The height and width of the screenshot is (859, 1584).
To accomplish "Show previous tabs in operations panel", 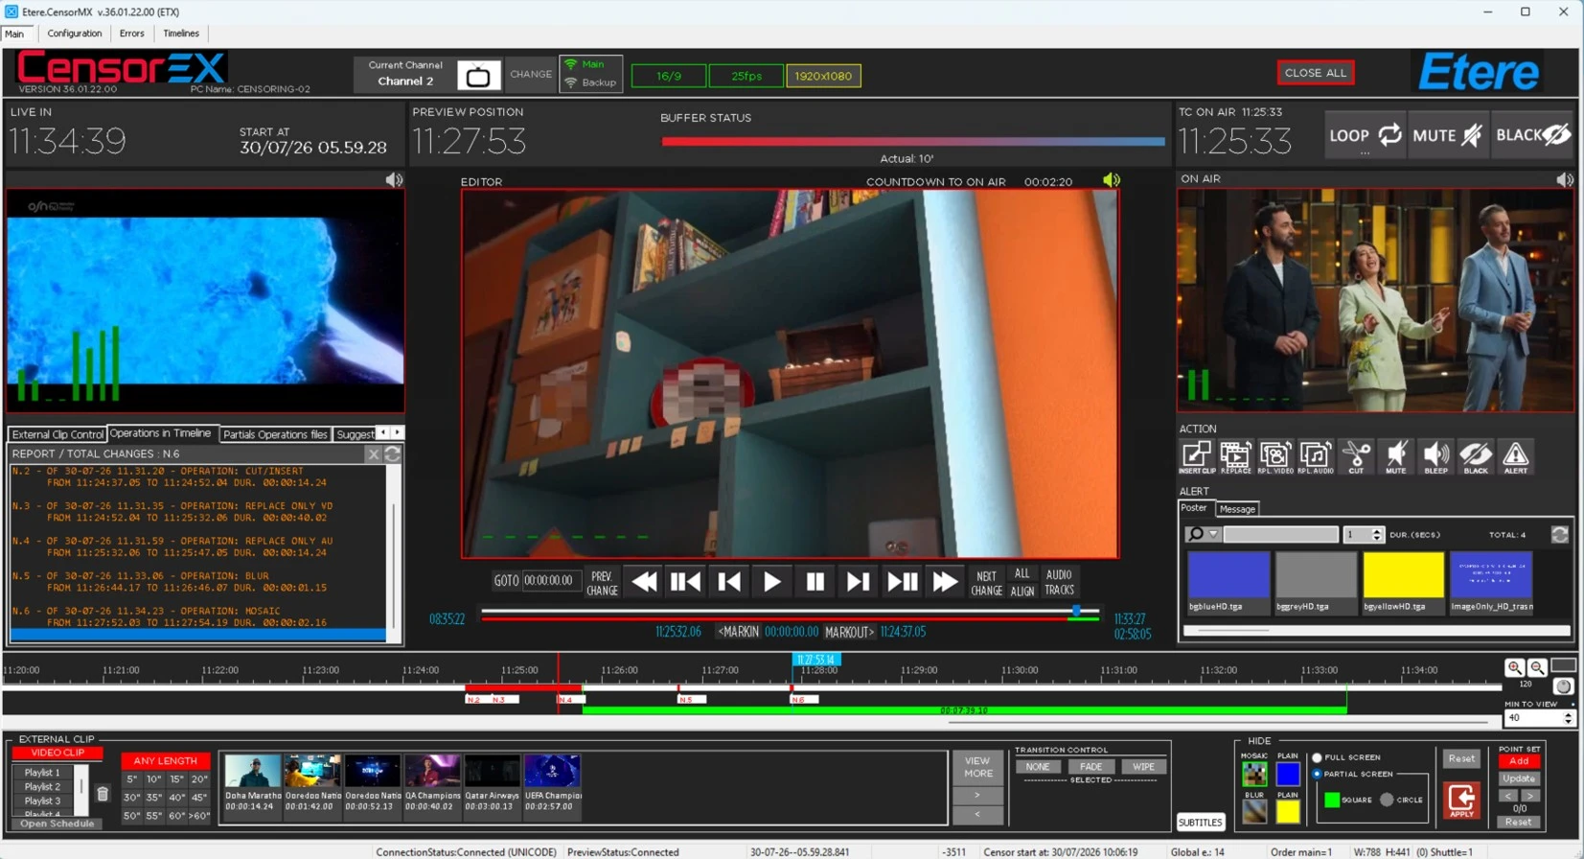I will [x=383, y=433].
